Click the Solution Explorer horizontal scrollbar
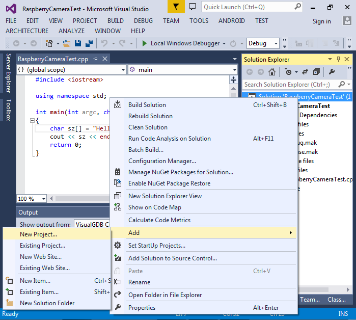The width and height of the screenshot is (356, 320). click(x=313, y=289)
